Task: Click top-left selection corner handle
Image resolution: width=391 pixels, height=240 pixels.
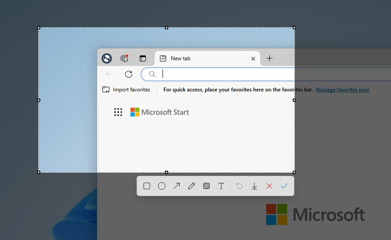Action: [39, 28]
